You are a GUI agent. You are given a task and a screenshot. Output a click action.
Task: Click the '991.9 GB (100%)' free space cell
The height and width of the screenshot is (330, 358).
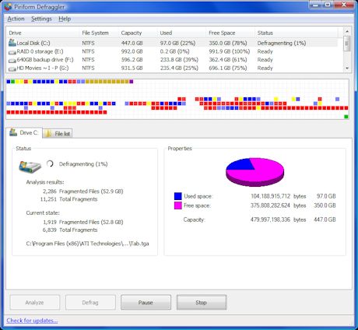pyautogui.click(x=230, y=51)
